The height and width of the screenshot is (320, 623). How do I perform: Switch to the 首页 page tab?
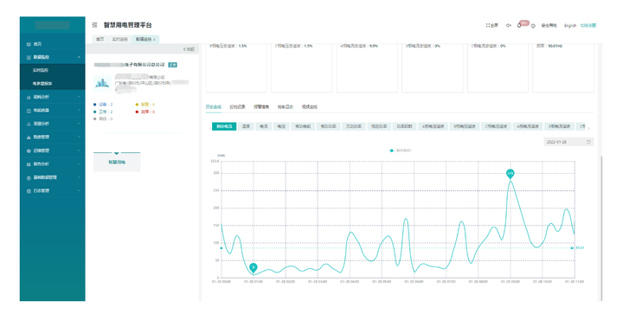100,39
